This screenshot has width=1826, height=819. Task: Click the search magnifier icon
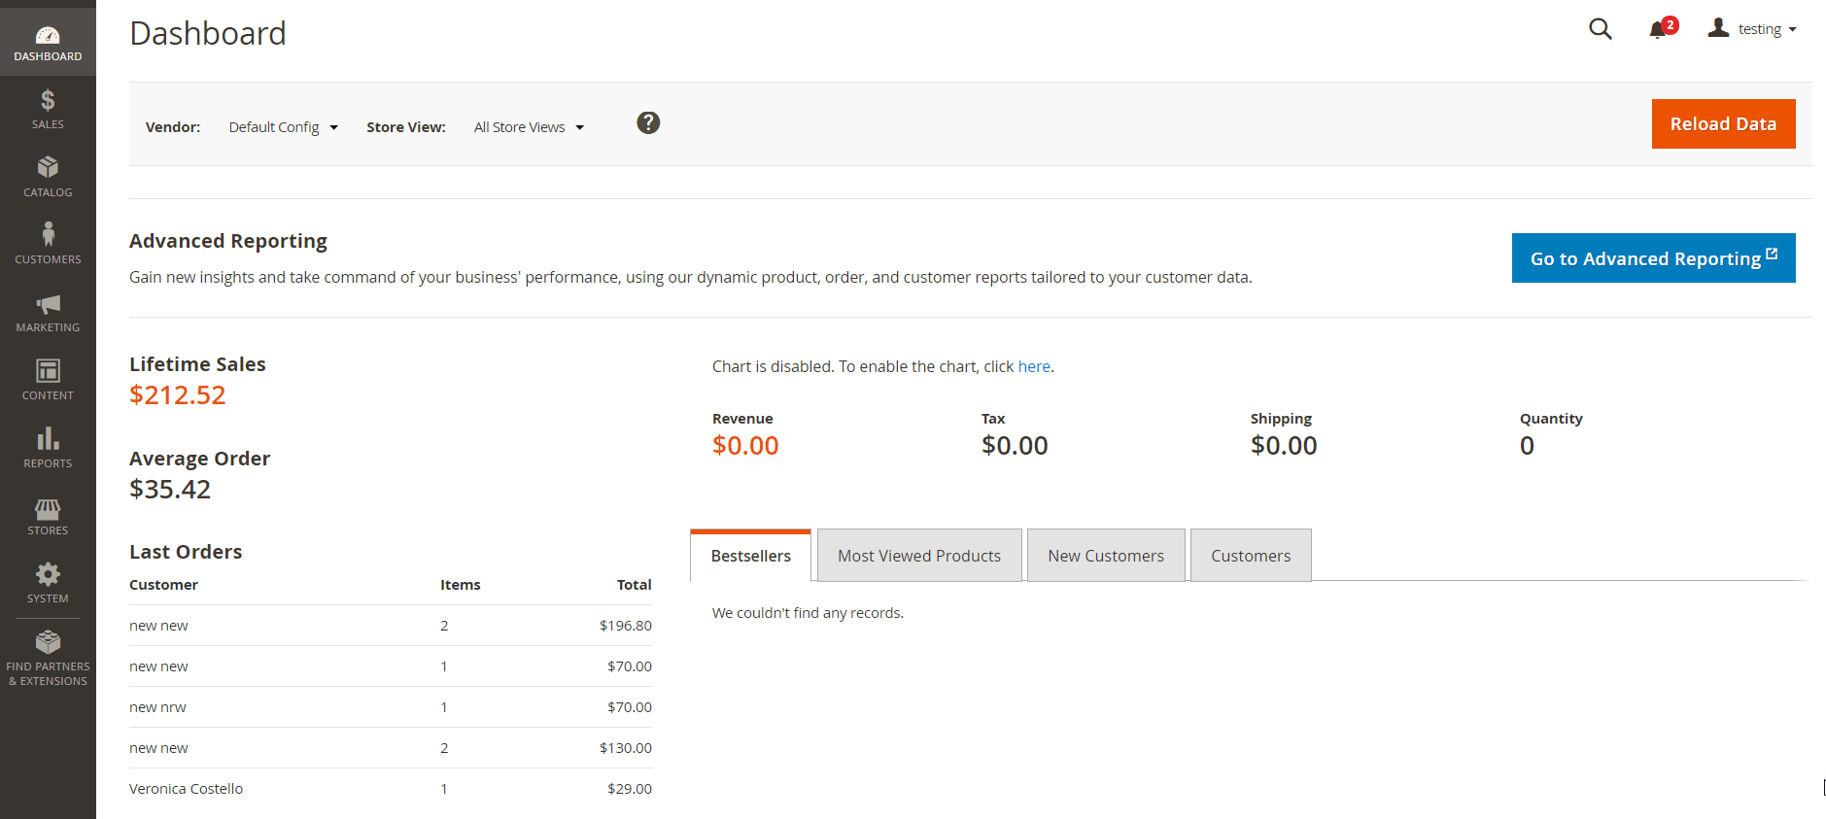1600,29
